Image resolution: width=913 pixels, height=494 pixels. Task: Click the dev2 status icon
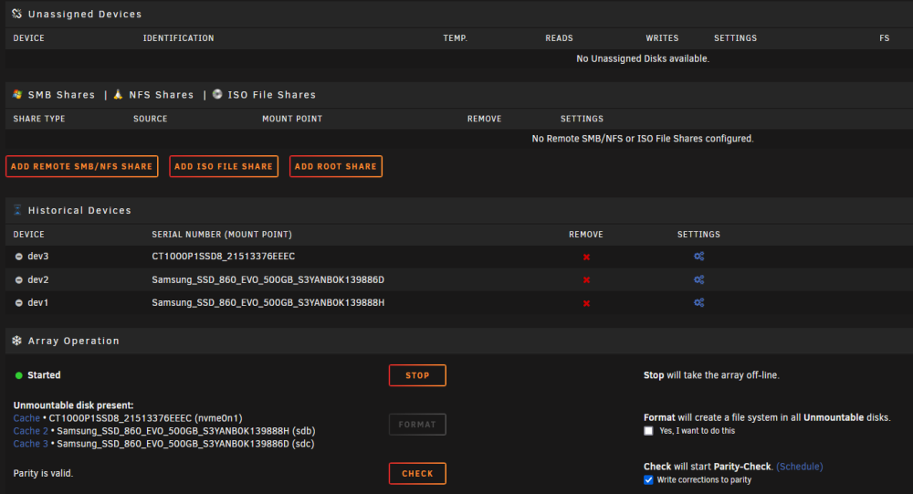tap(18, 280)
